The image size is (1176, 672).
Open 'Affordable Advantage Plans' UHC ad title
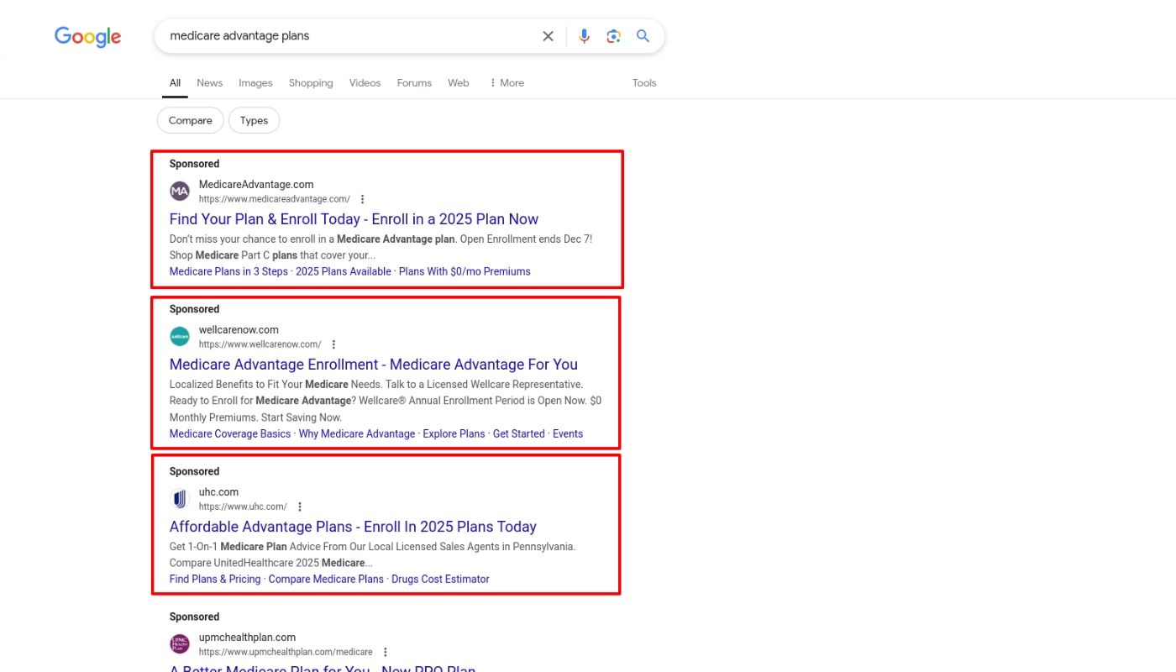pyautogui.click(x=353, y=527)
